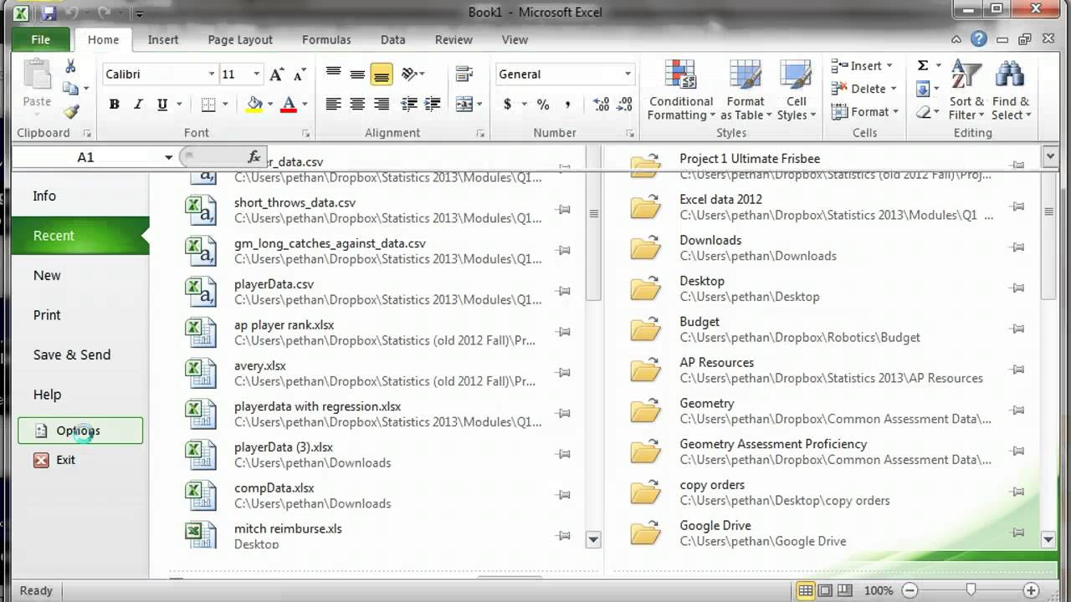Toggle Middle Align vertical alignment
Viewport: 1071px width, 602px height.
point(357,74)
